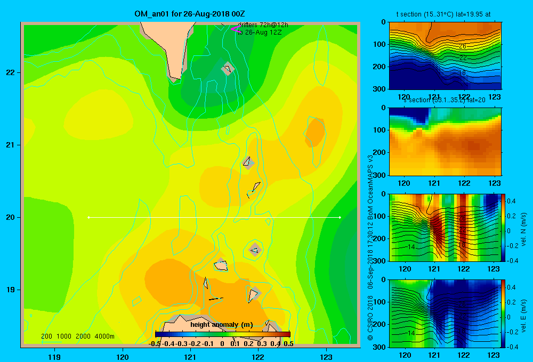Screen dimensions: 533x362
Task: Click the 'height anomaly (m)' colorbar label
Action: point(222,325)
